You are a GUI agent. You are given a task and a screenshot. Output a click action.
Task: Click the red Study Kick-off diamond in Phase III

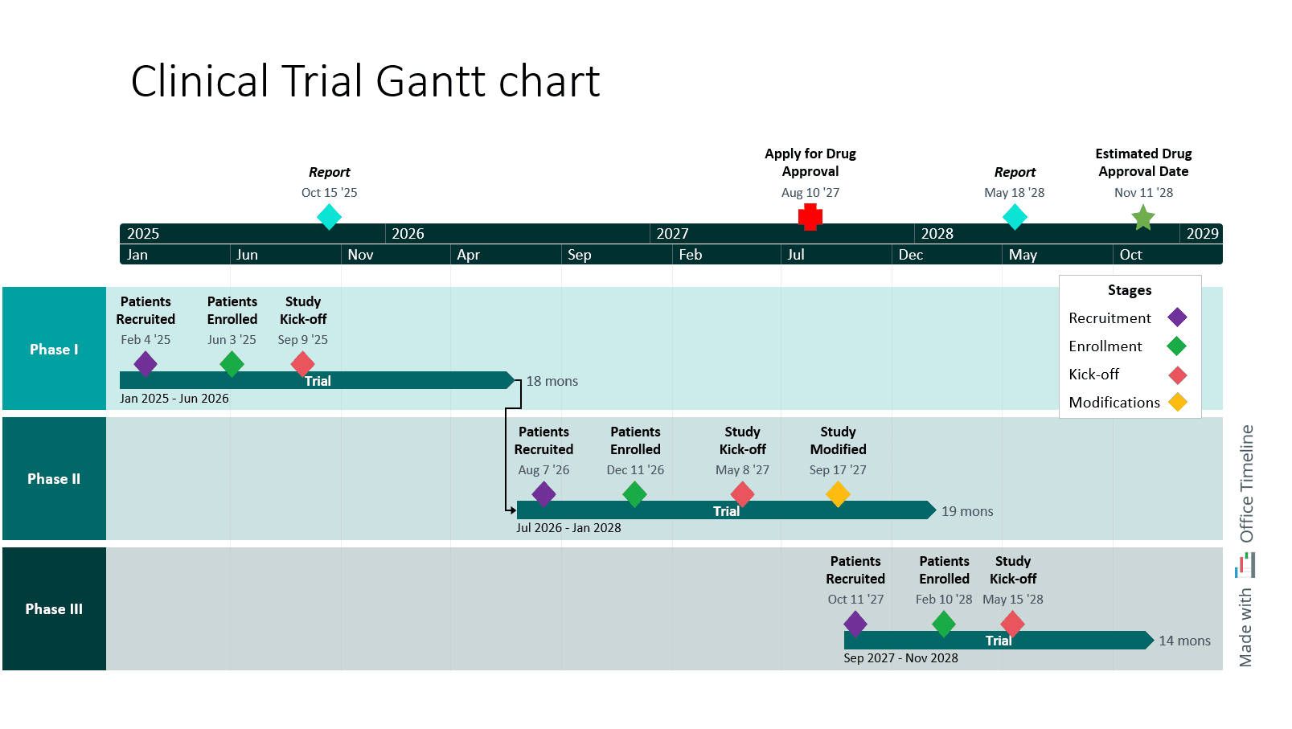click(x=1013, y=624)
